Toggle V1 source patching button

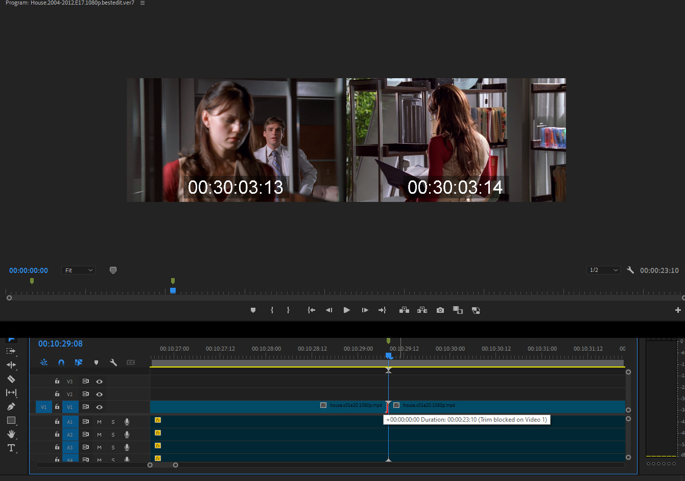point(43,407)
